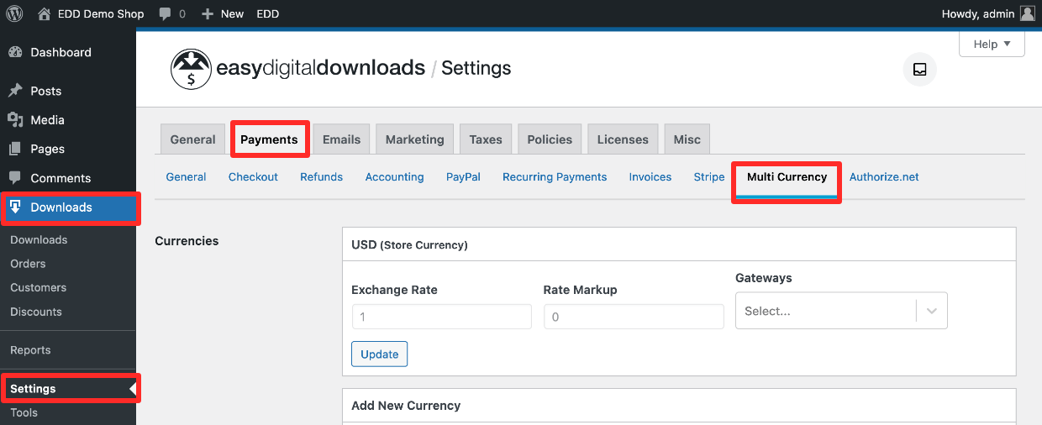1042x425 pixels.
Task: Open the Taxes tab
Action: [486, 139]
